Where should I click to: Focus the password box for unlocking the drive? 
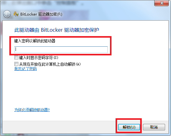(x=61, y=49)
